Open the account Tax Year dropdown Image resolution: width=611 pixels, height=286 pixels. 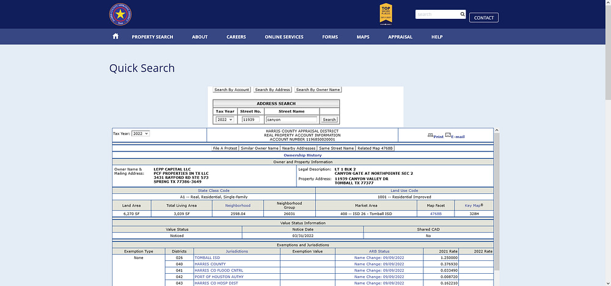point(141,133)
